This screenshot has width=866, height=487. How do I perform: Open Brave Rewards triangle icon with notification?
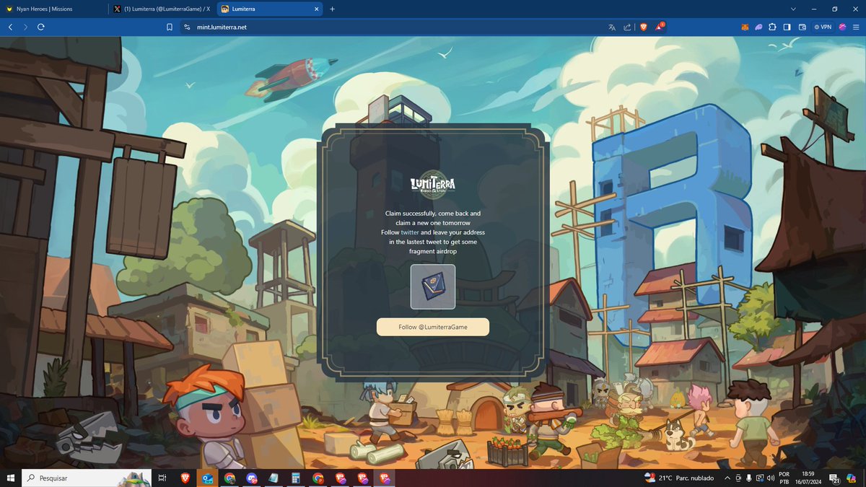pyautogui.click(x=660, y=27)
